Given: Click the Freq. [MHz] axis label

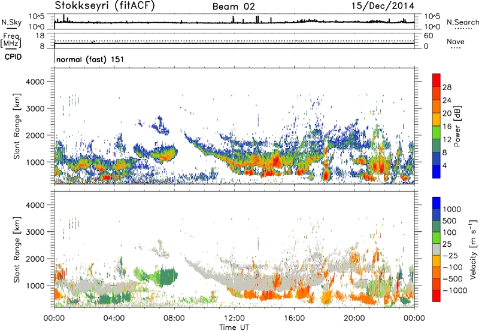Looking at the screenshot, I should (x=11, y=41).
